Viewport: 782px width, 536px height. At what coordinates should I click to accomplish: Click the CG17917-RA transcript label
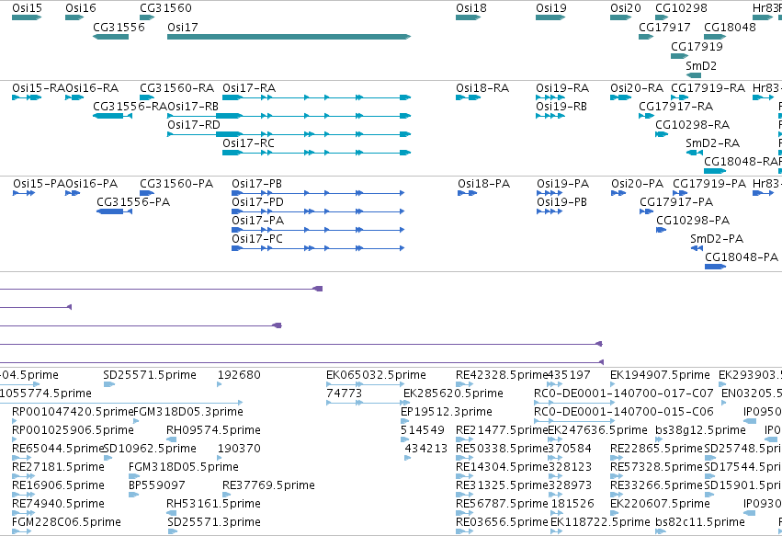(675, 107)
